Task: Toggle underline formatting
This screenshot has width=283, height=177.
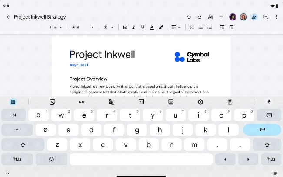Action: click(143, 27)
